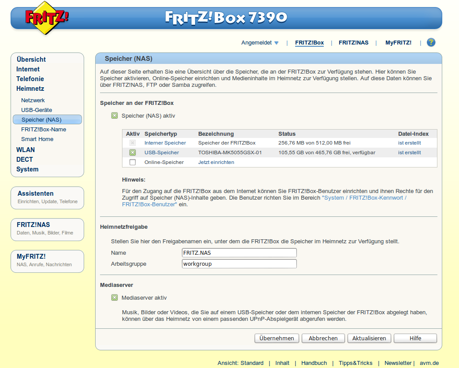Open the FRITZ!NAS top navigation tab
This screenshot has height=368, width=459.
pos(353,43)
